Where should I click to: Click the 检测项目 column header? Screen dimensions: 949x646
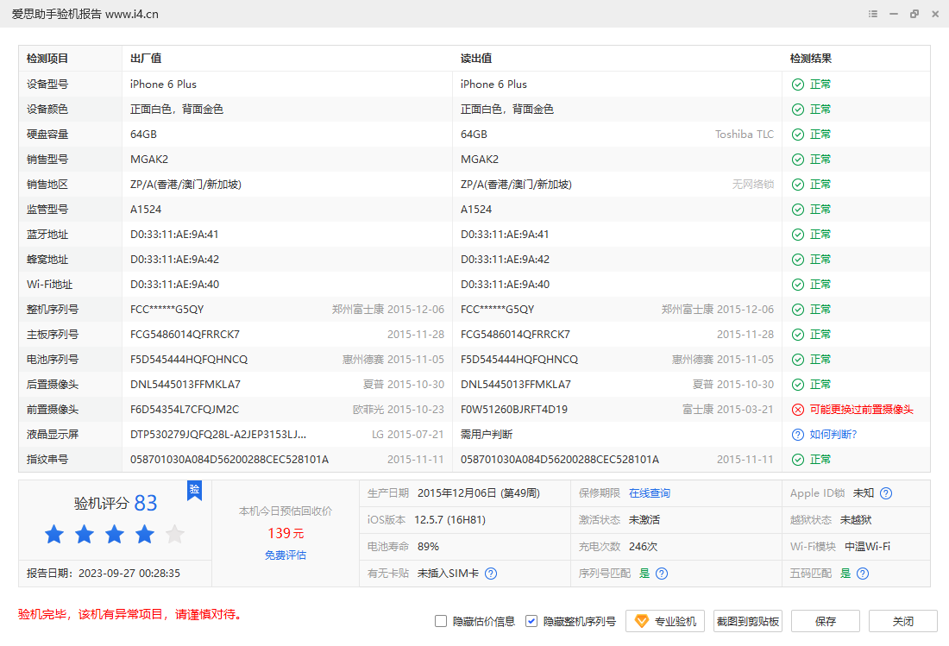(x=47, y=59)
